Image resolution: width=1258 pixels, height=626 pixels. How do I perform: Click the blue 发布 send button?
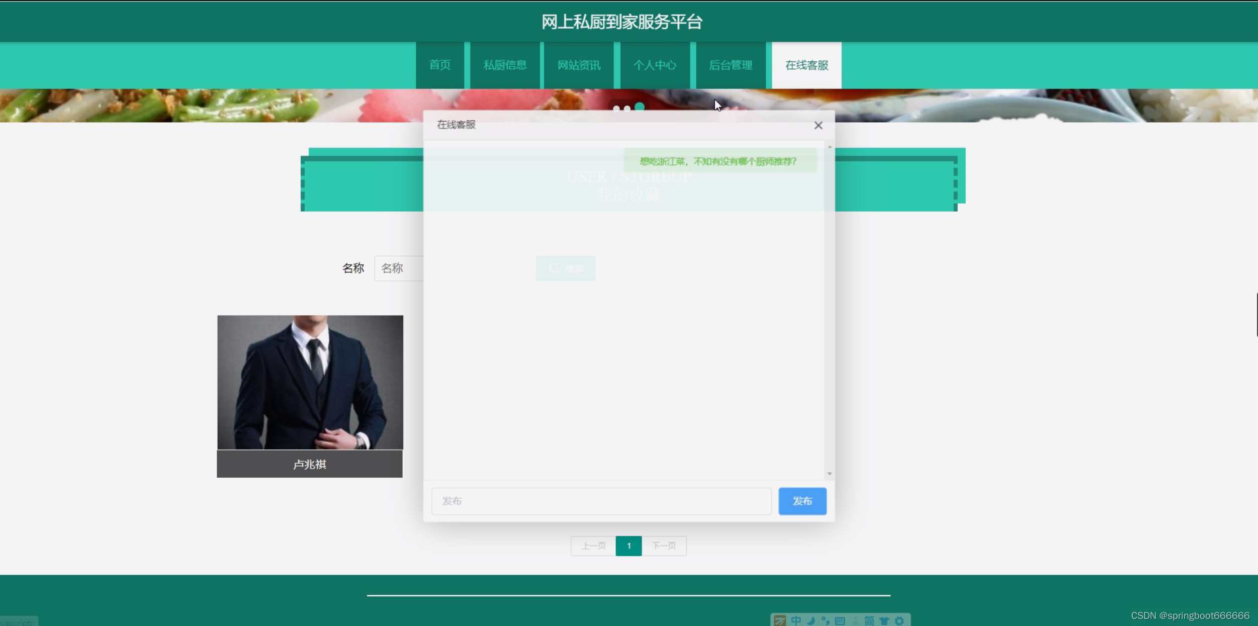[802, 501]
